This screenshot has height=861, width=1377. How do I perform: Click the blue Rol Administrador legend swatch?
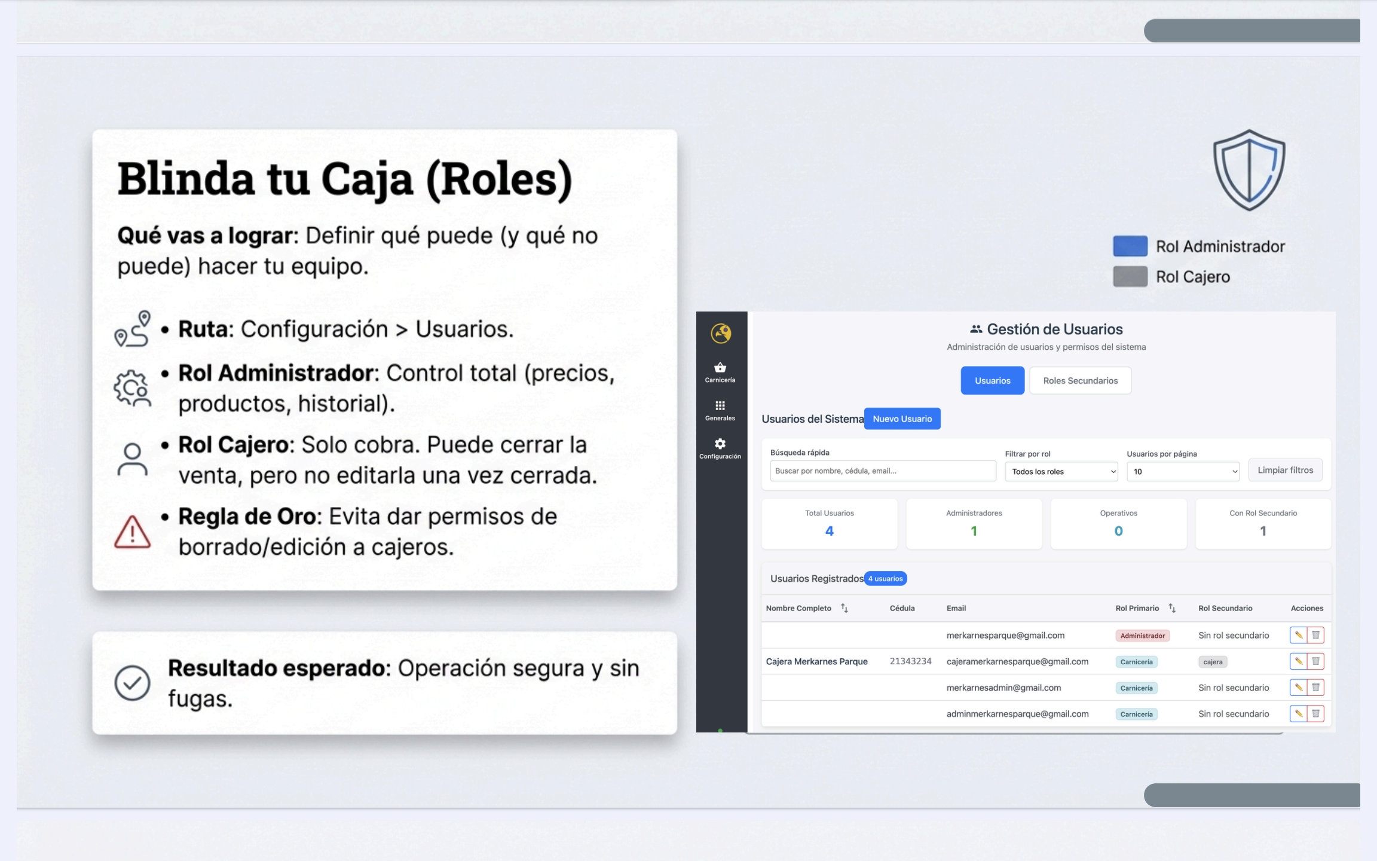click(x=1130, y=246)
